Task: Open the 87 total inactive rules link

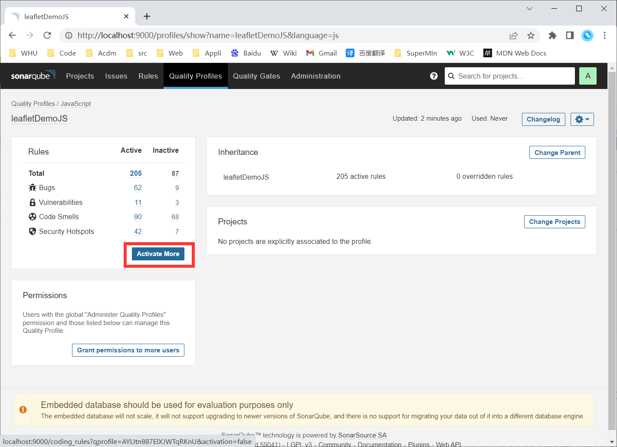Action: coord(175,174)
